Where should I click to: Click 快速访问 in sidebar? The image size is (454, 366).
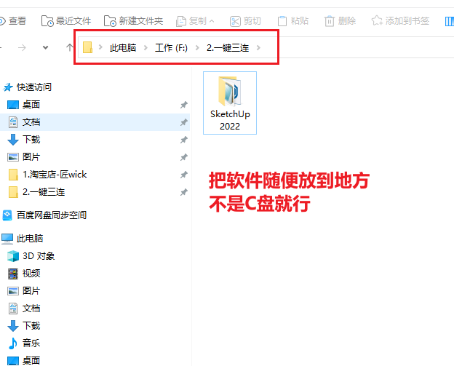pyautogui.click(x=34, y=87)
